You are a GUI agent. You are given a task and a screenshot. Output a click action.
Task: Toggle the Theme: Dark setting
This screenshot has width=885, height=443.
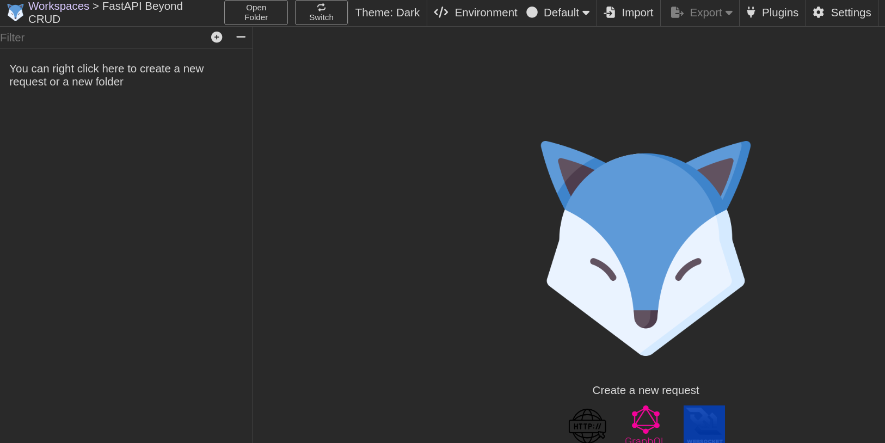click(x=387, y=13)
